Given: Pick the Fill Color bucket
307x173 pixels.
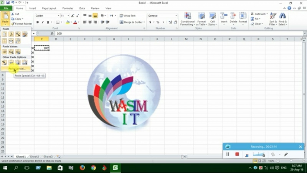Looking at the screenshot, I should click(x=68, y=22).
